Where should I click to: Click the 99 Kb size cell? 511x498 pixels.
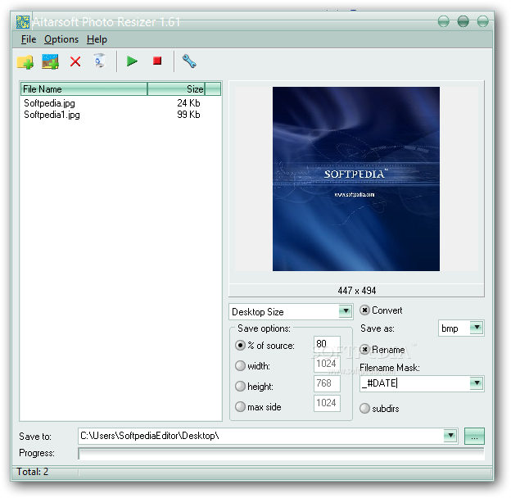click(188, 115)
